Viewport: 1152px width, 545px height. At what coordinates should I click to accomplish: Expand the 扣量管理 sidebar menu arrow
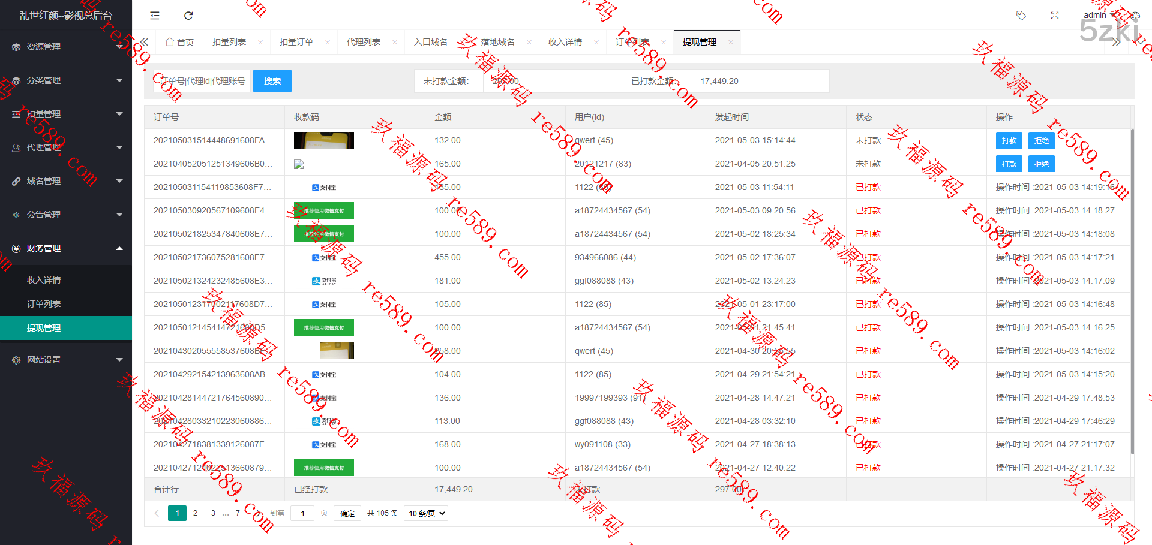click(119, 114)
